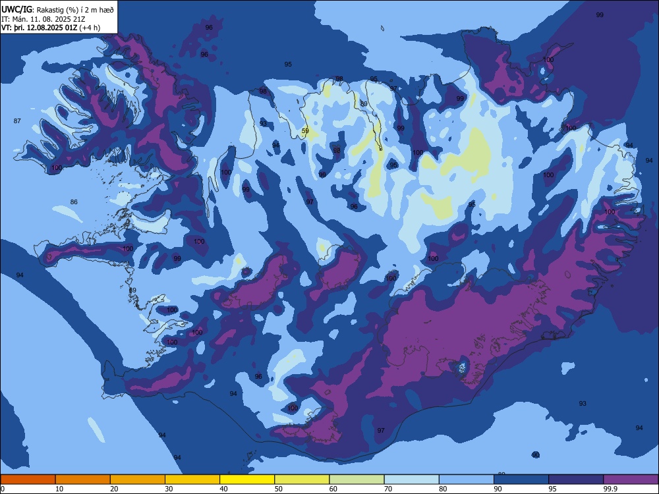Click the 20–30 amber legend swatch
Image resolution: width=659 pixels, height=494 pixels.
(138, 480)
